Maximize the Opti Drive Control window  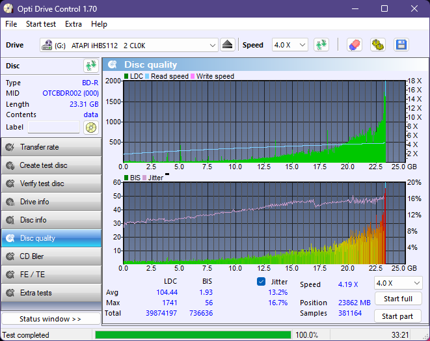click(x=384, y=8)
